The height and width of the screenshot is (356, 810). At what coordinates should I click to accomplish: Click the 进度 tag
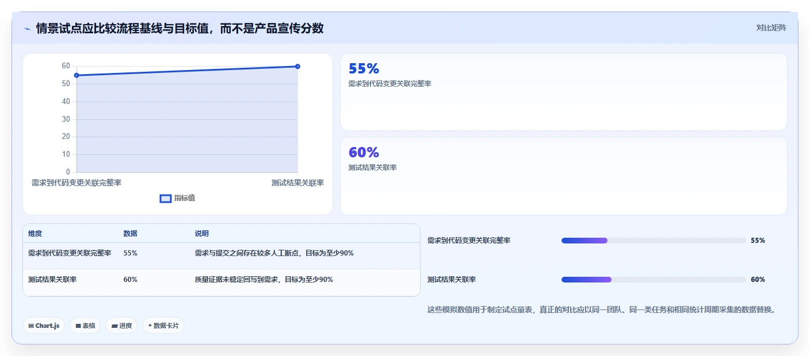[121, 326]
